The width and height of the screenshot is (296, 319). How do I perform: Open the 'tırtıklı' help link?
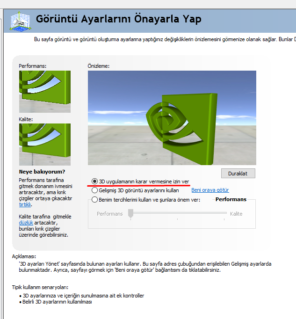(x=25, y=204)
